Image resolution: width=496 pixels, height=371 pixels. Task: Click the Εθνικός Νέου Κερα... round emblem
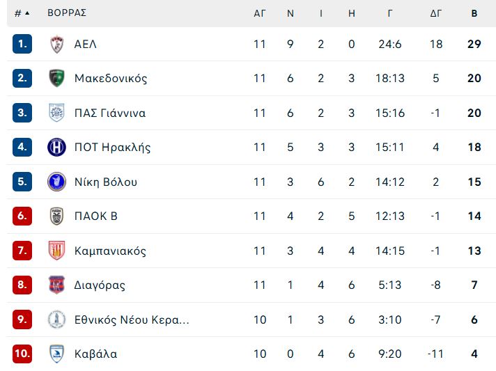(57, 319)
